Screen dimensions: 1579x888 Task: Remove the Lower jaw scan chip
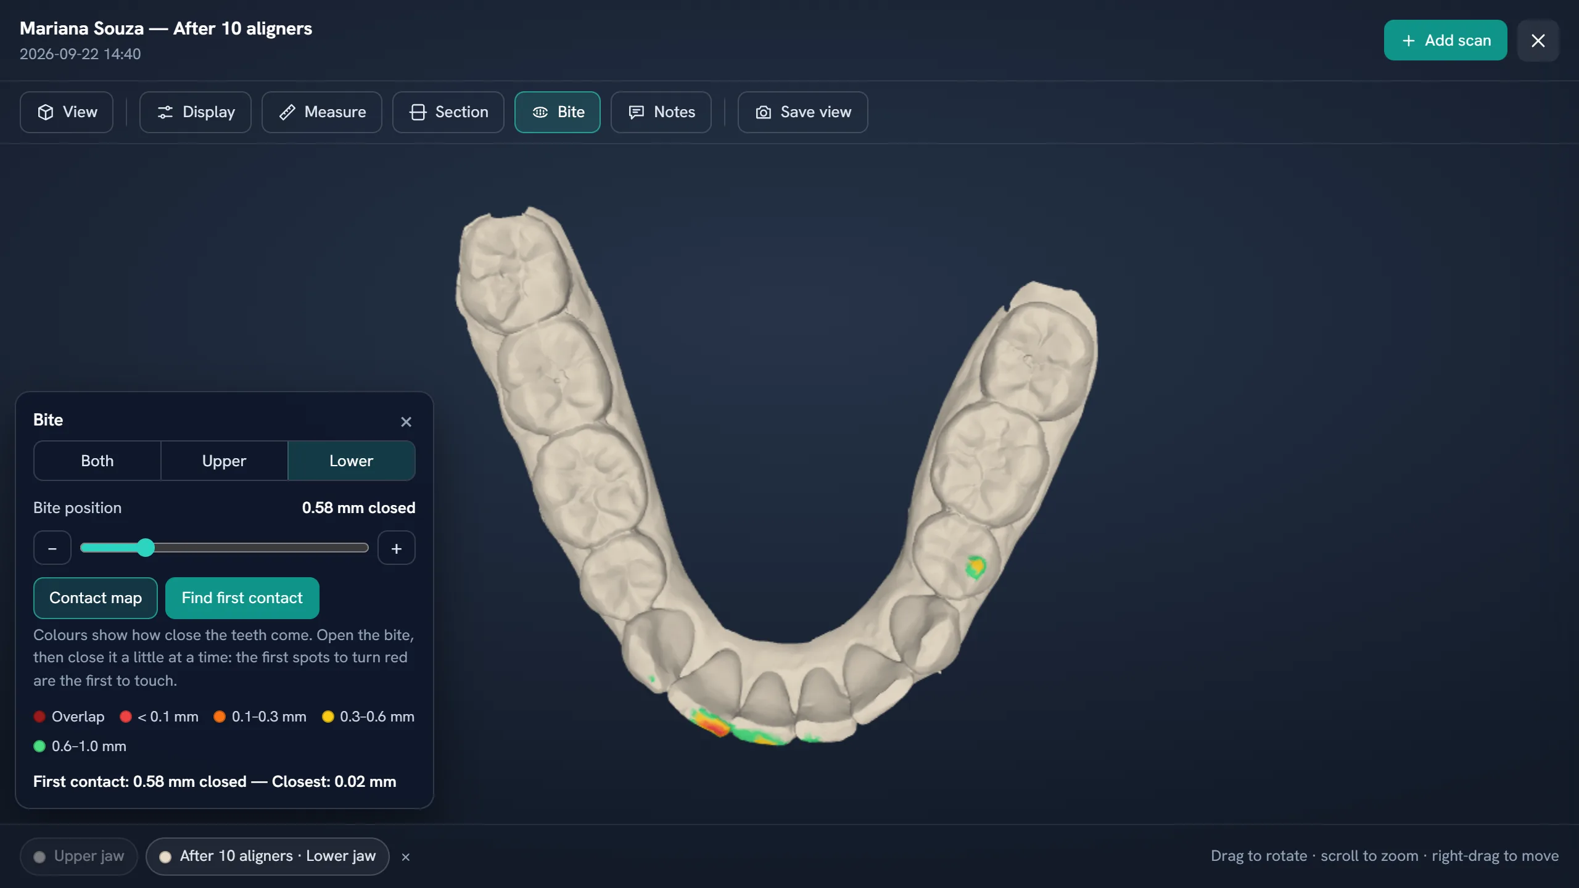(x=406, y=857)
